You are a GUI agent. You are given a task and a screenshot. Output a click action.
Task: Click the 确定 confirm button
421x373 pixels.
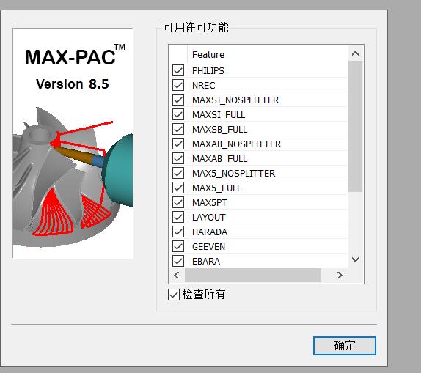pyautogui.click(x=345, y=346)
